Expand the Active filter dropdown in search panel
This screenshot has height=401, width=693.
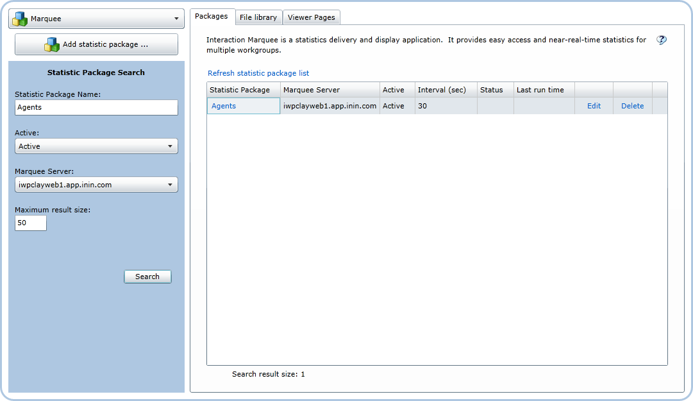click(96, 146)
